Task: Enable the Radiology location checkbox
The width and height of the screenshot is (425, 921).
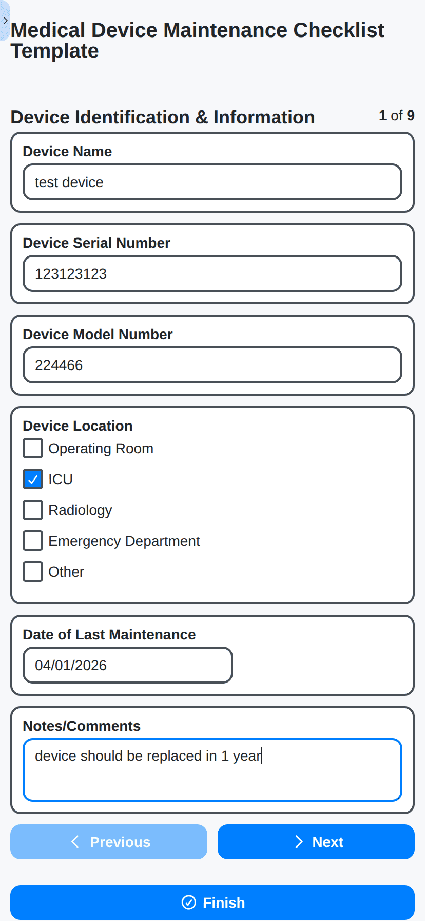Action: click(x=32, y=510)
